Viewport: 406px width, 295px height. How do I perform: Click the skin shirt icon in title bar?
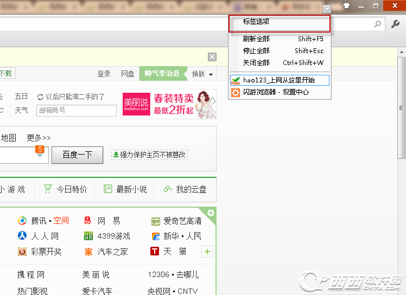(x=346, y=5)
